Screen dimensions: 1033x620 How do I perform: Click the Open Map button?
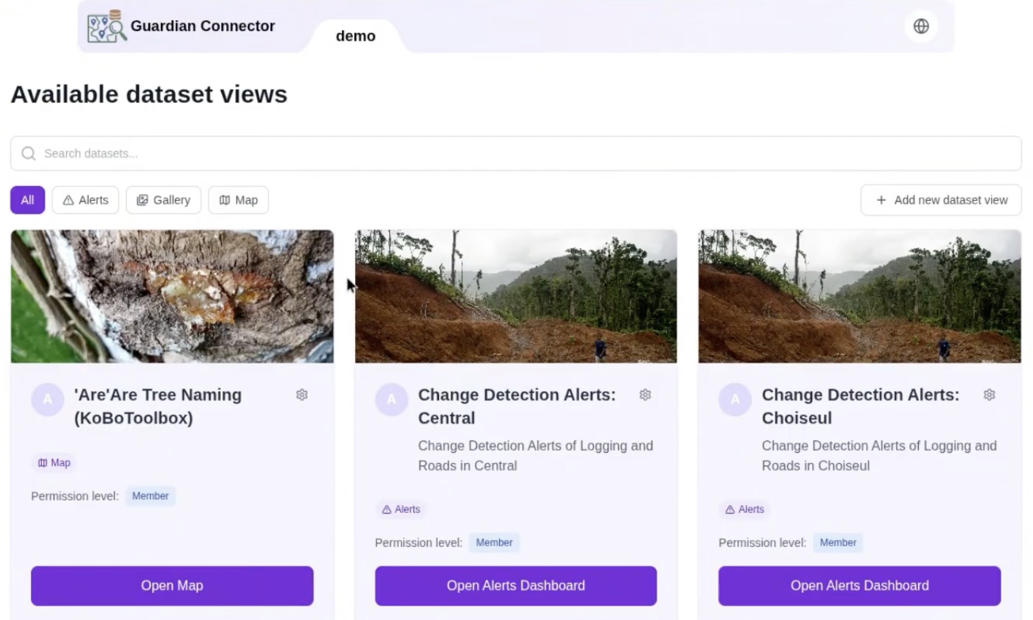(x=172, y=586)
